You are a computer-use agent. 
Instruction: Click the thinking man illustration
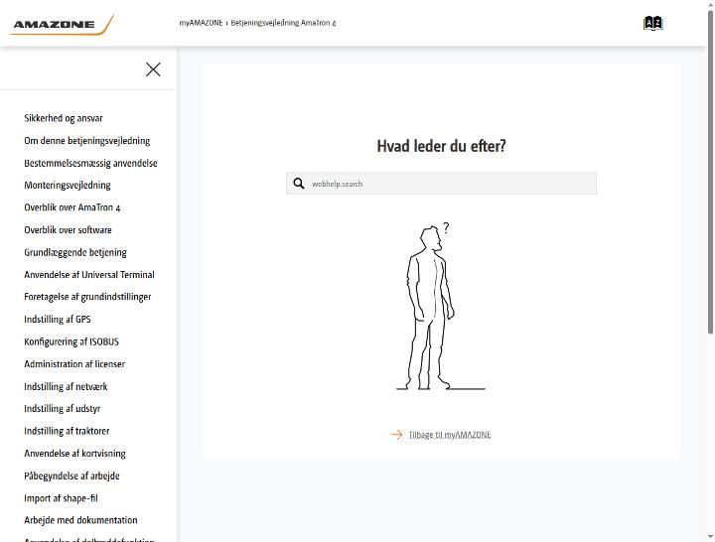(441, 306)
